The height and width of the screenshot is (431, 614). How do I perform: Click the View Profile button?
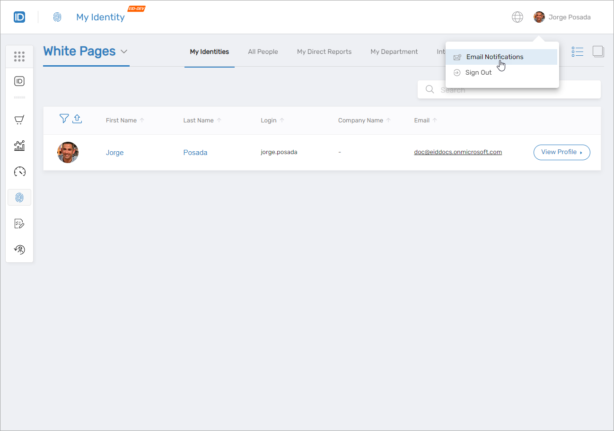(x=561, y=152)
